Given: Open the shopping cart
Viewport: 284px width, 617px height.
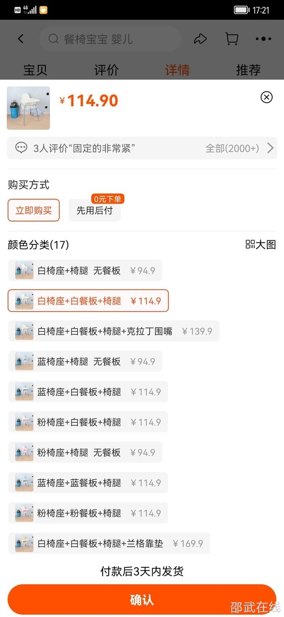Looking at the screenshot, I should (232, 39).
